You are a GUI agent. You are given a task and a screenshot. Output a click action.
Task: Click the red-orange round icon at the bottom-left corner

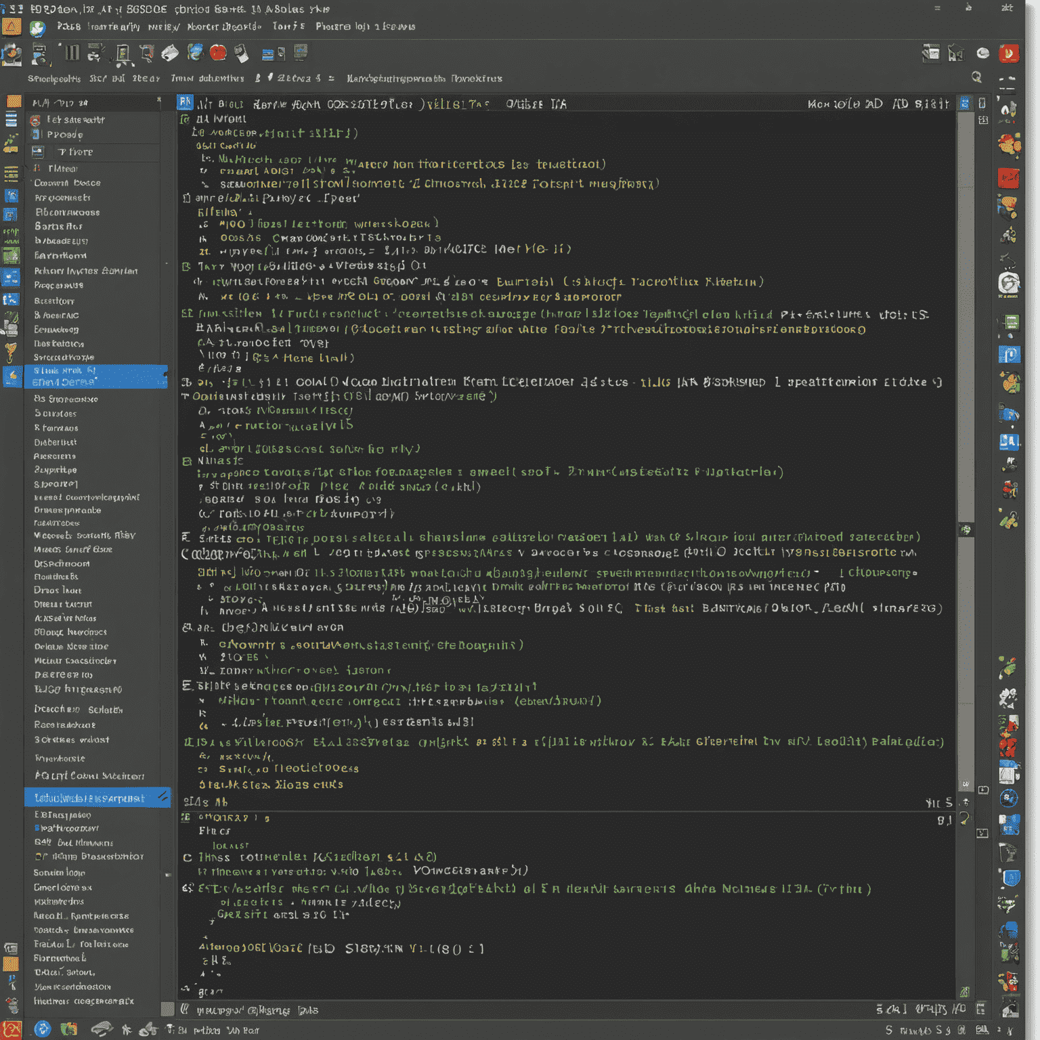coord(12,1030)
